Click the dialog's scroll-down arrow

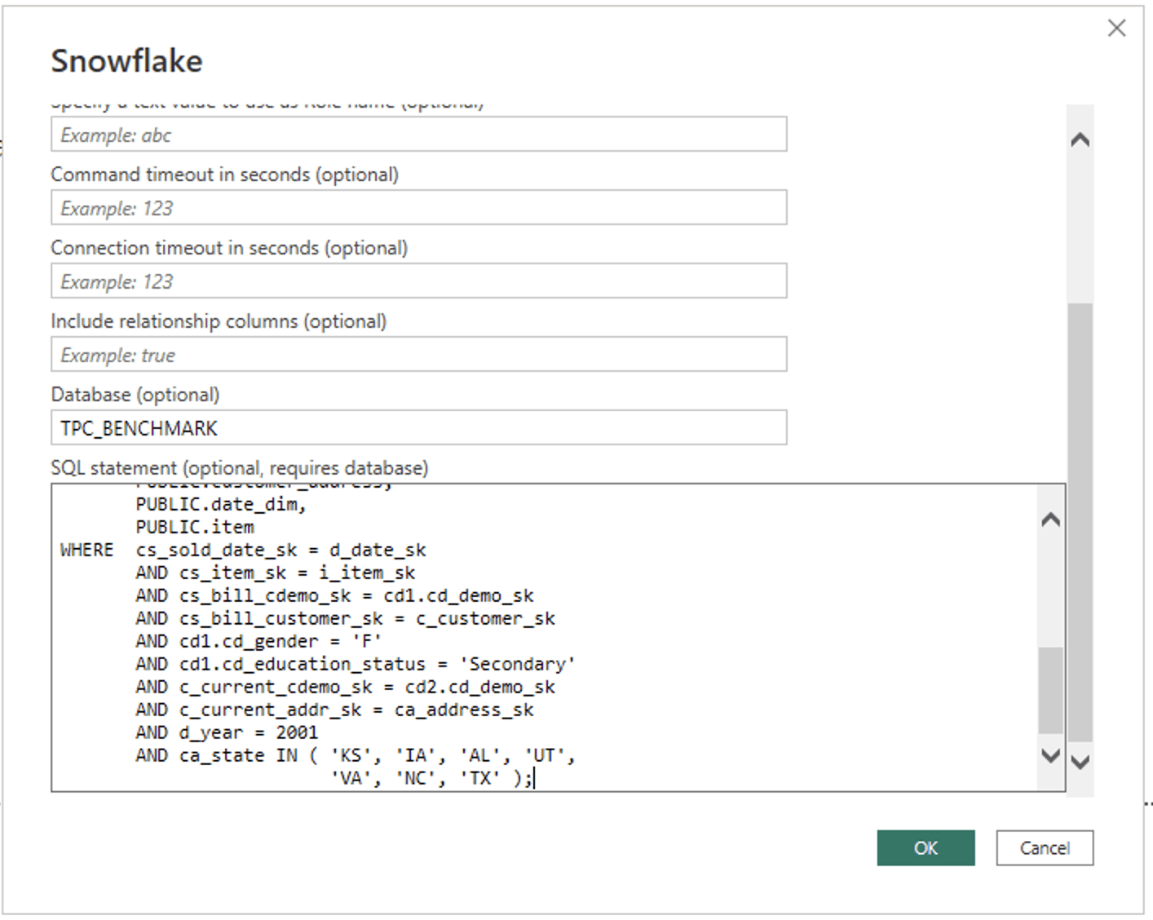pos(1080,763)
